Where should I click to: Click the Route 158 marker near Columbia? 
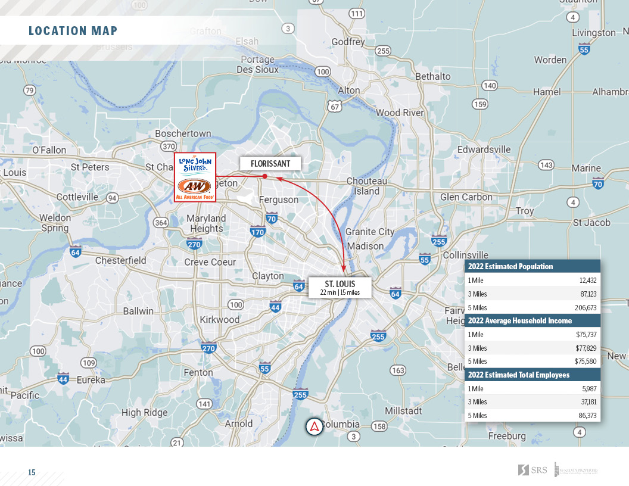pyautogui.click(x=379, y=426)
